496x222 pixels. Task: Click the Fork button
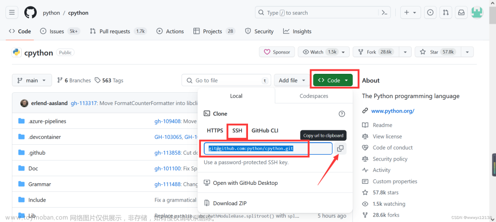(376, 52)
